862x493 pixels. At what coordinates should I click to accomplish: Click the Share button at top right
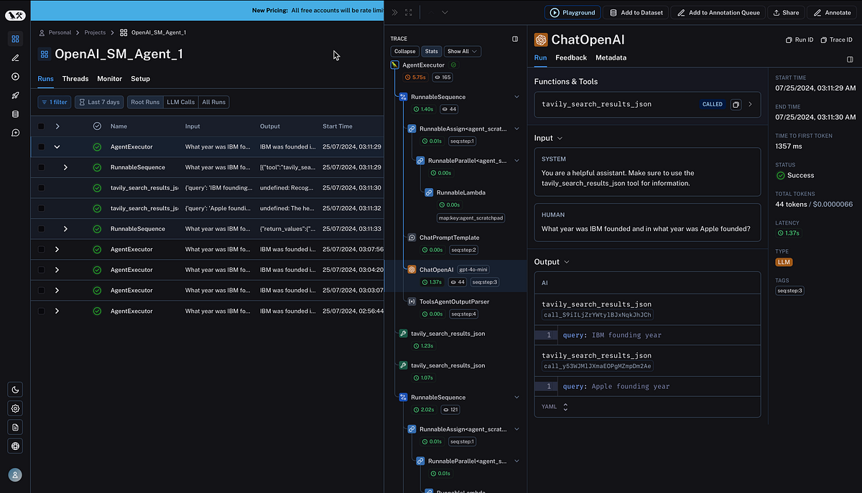(786, 12)
